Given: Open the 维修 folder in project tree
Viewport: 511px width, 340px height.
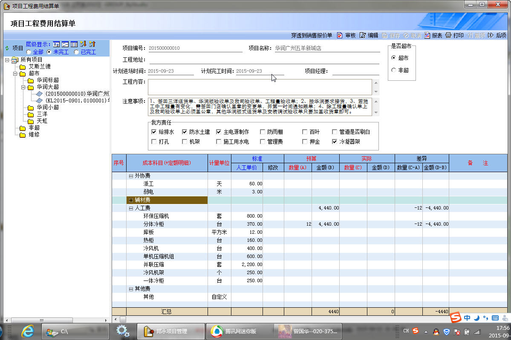Looking at the screenshot, I should pos(34,134).
